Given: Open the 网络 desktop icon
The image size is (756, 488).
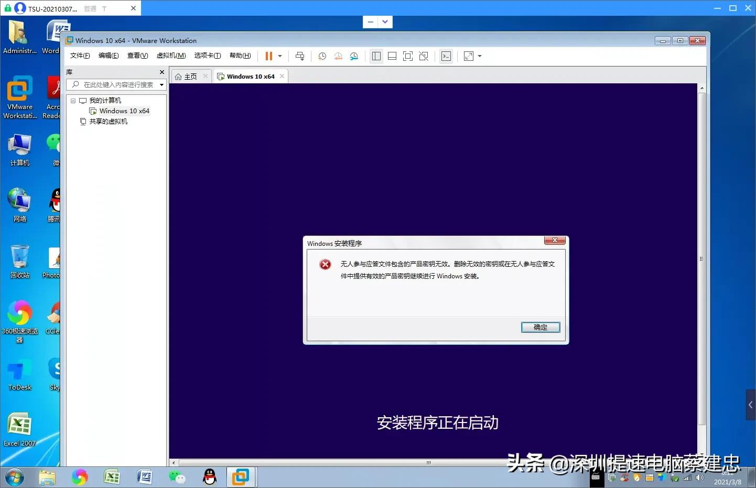Looking at the screenshot, I should point(20,205).
